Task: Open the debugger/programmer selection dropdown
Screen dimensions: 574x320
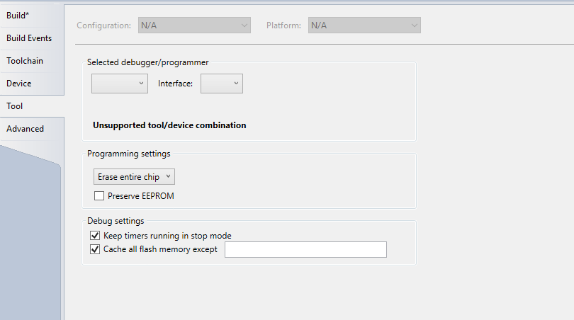Action: (119, 84)
